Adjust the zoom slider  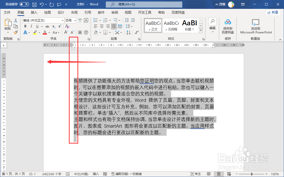252,174
